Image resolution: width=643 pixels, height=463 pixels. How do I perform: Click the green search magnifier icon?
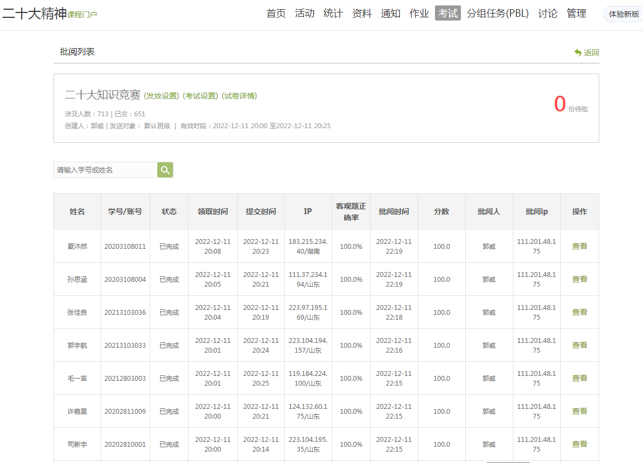click(165, 169)
